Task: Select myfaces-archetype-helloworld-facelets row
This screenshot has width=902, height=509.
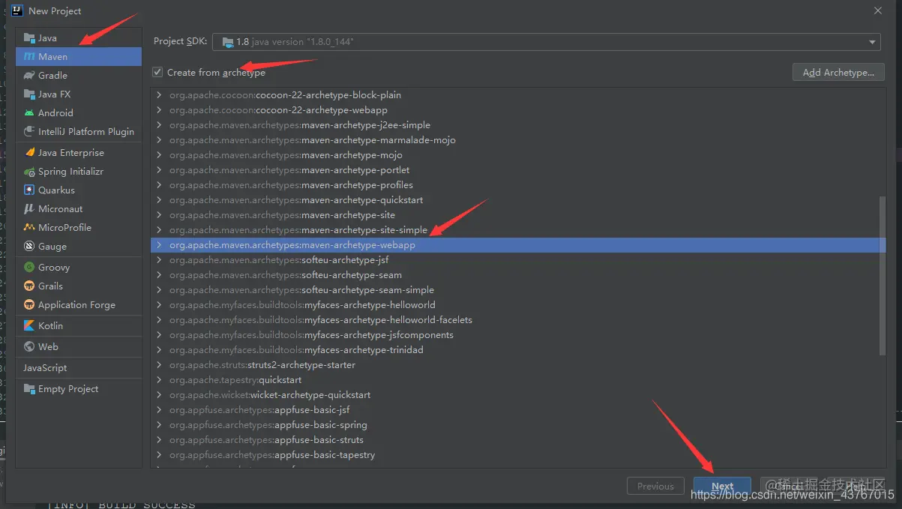Action: (x=517, y=320)
